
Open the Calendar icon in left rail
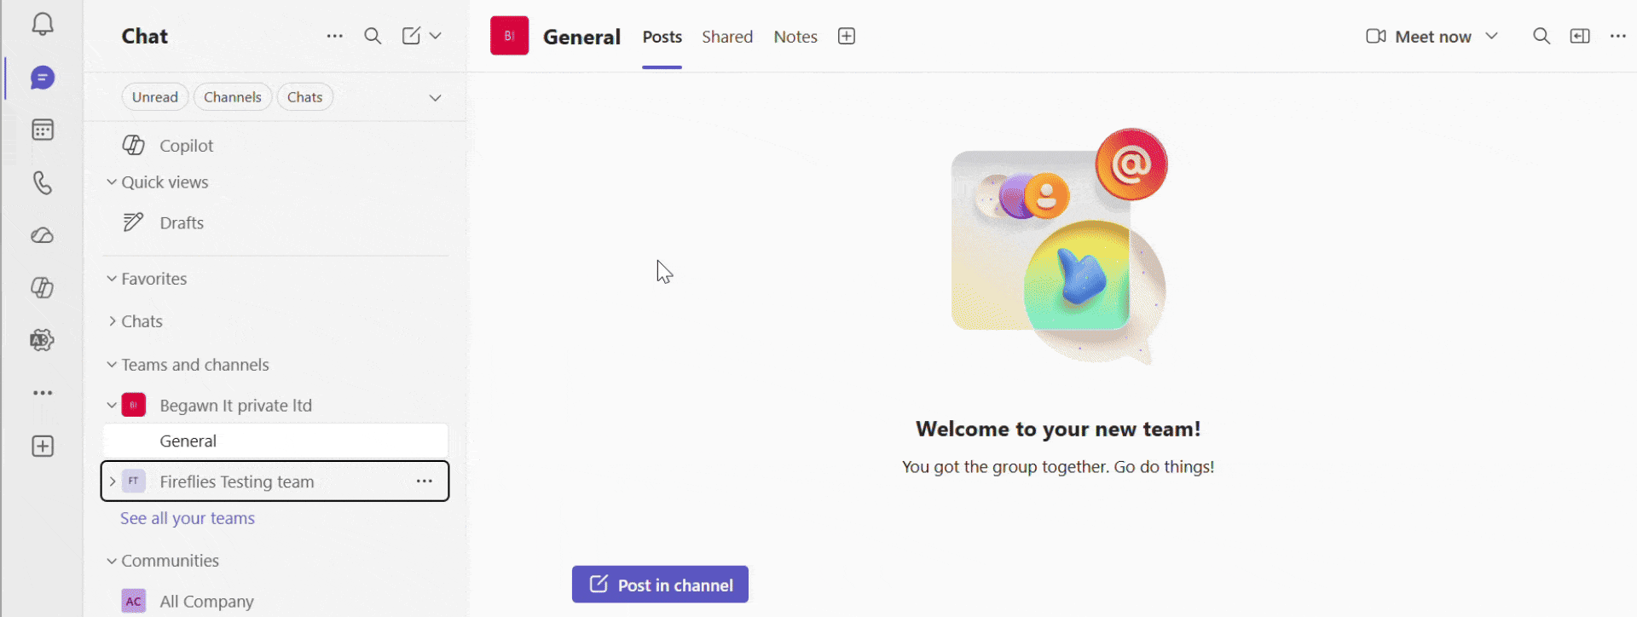pyautogui.click(x=43, y=130)
